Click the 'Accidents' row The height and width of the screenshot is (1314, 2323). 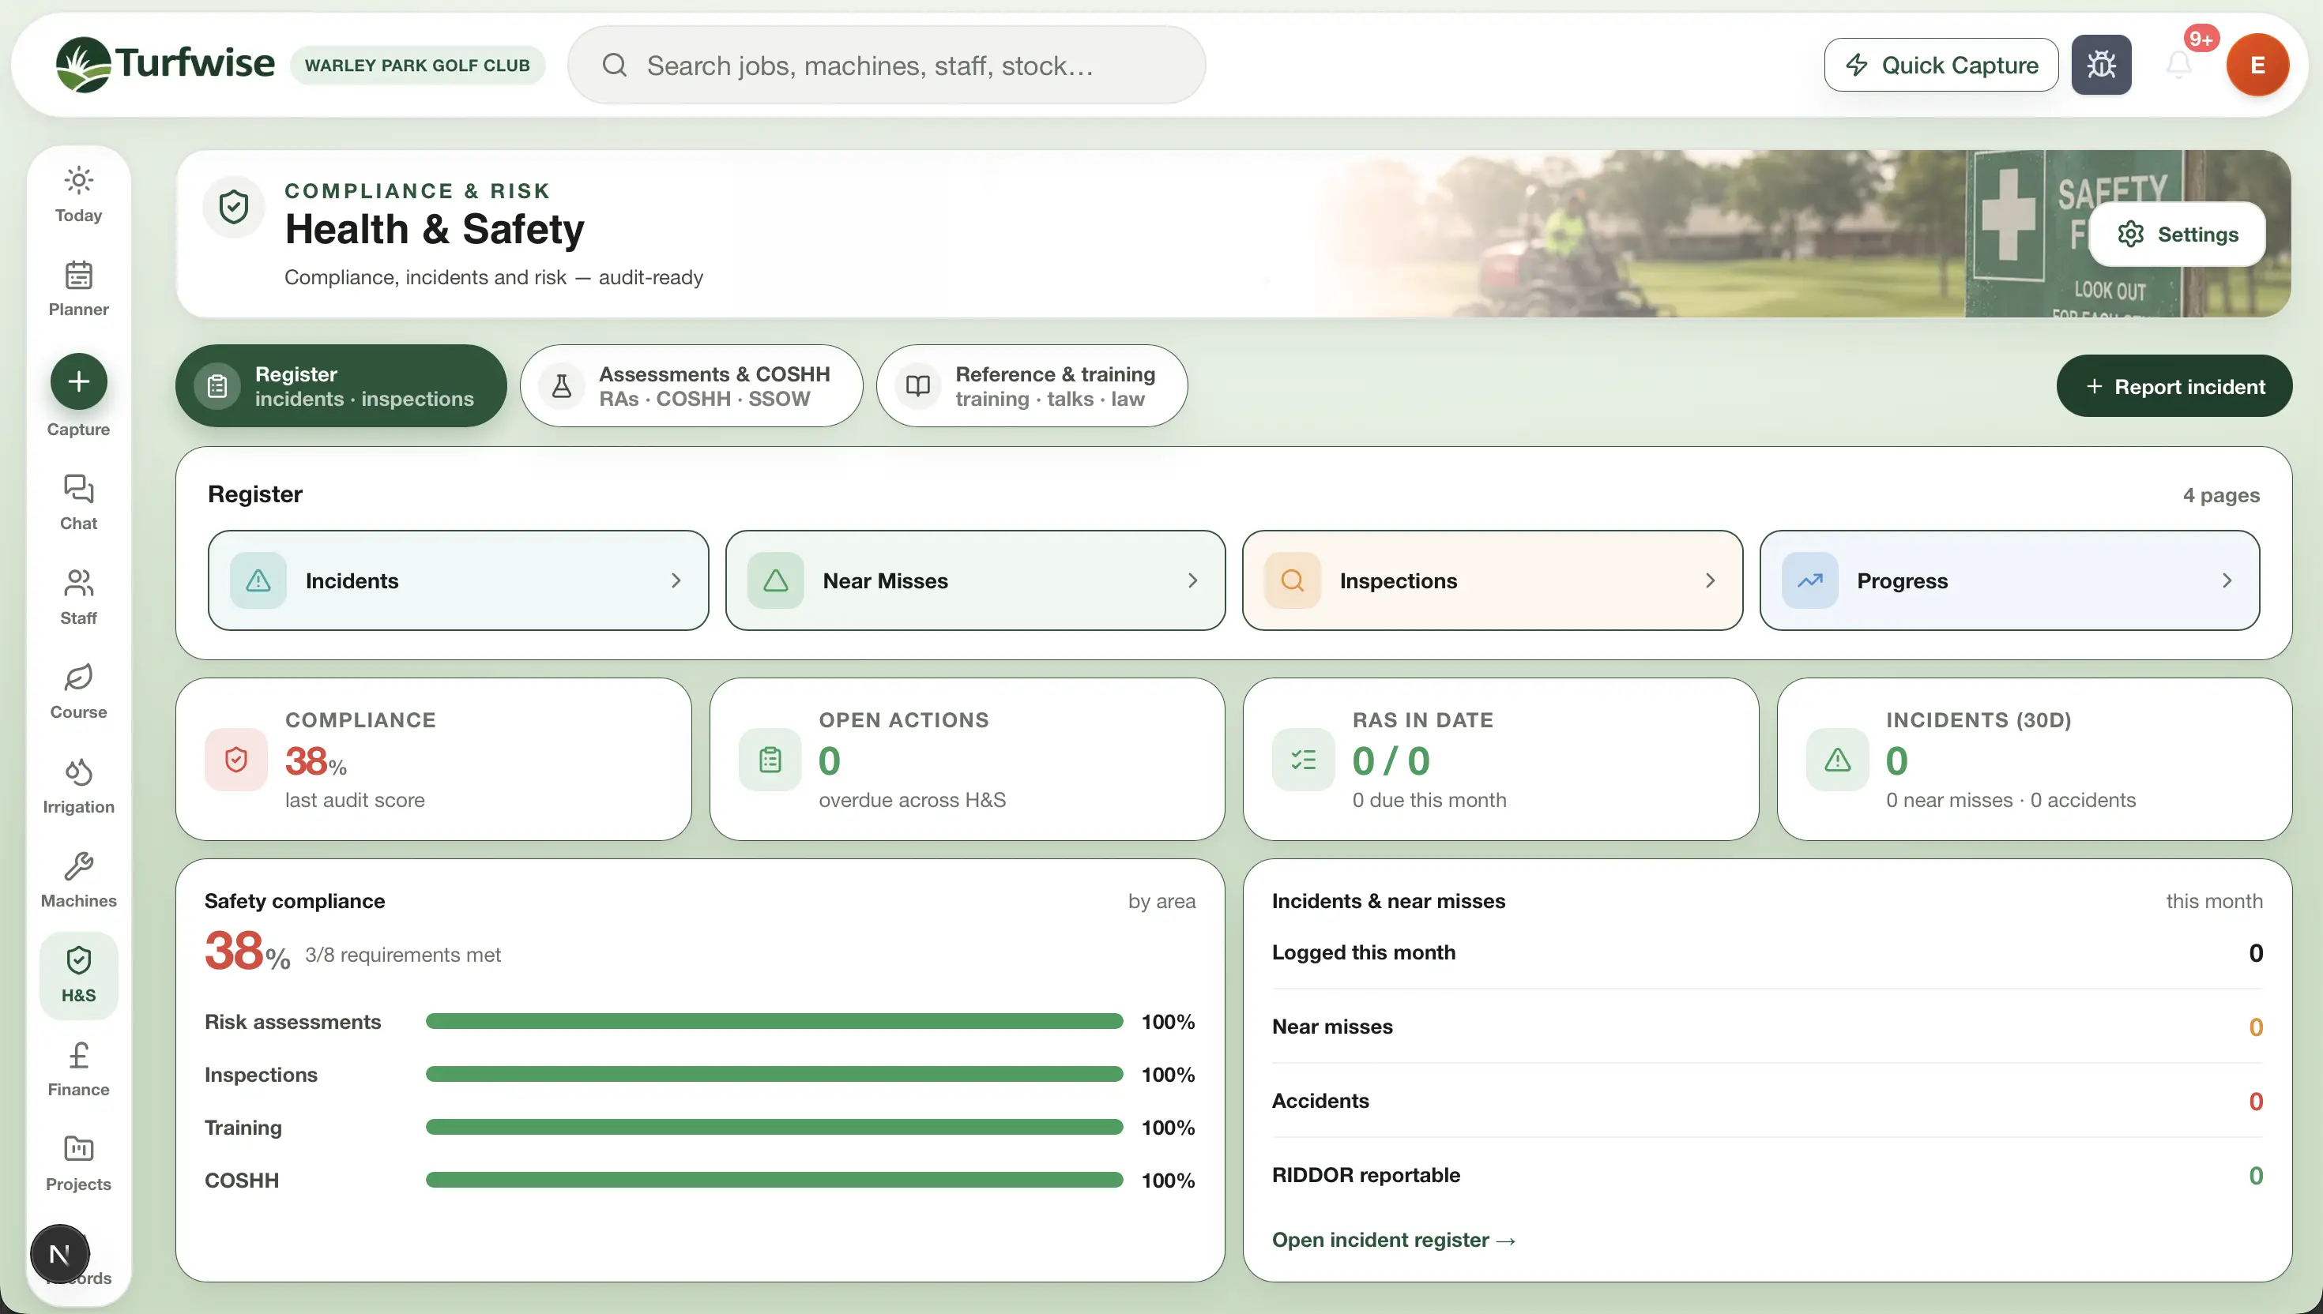[1767, 1101]
